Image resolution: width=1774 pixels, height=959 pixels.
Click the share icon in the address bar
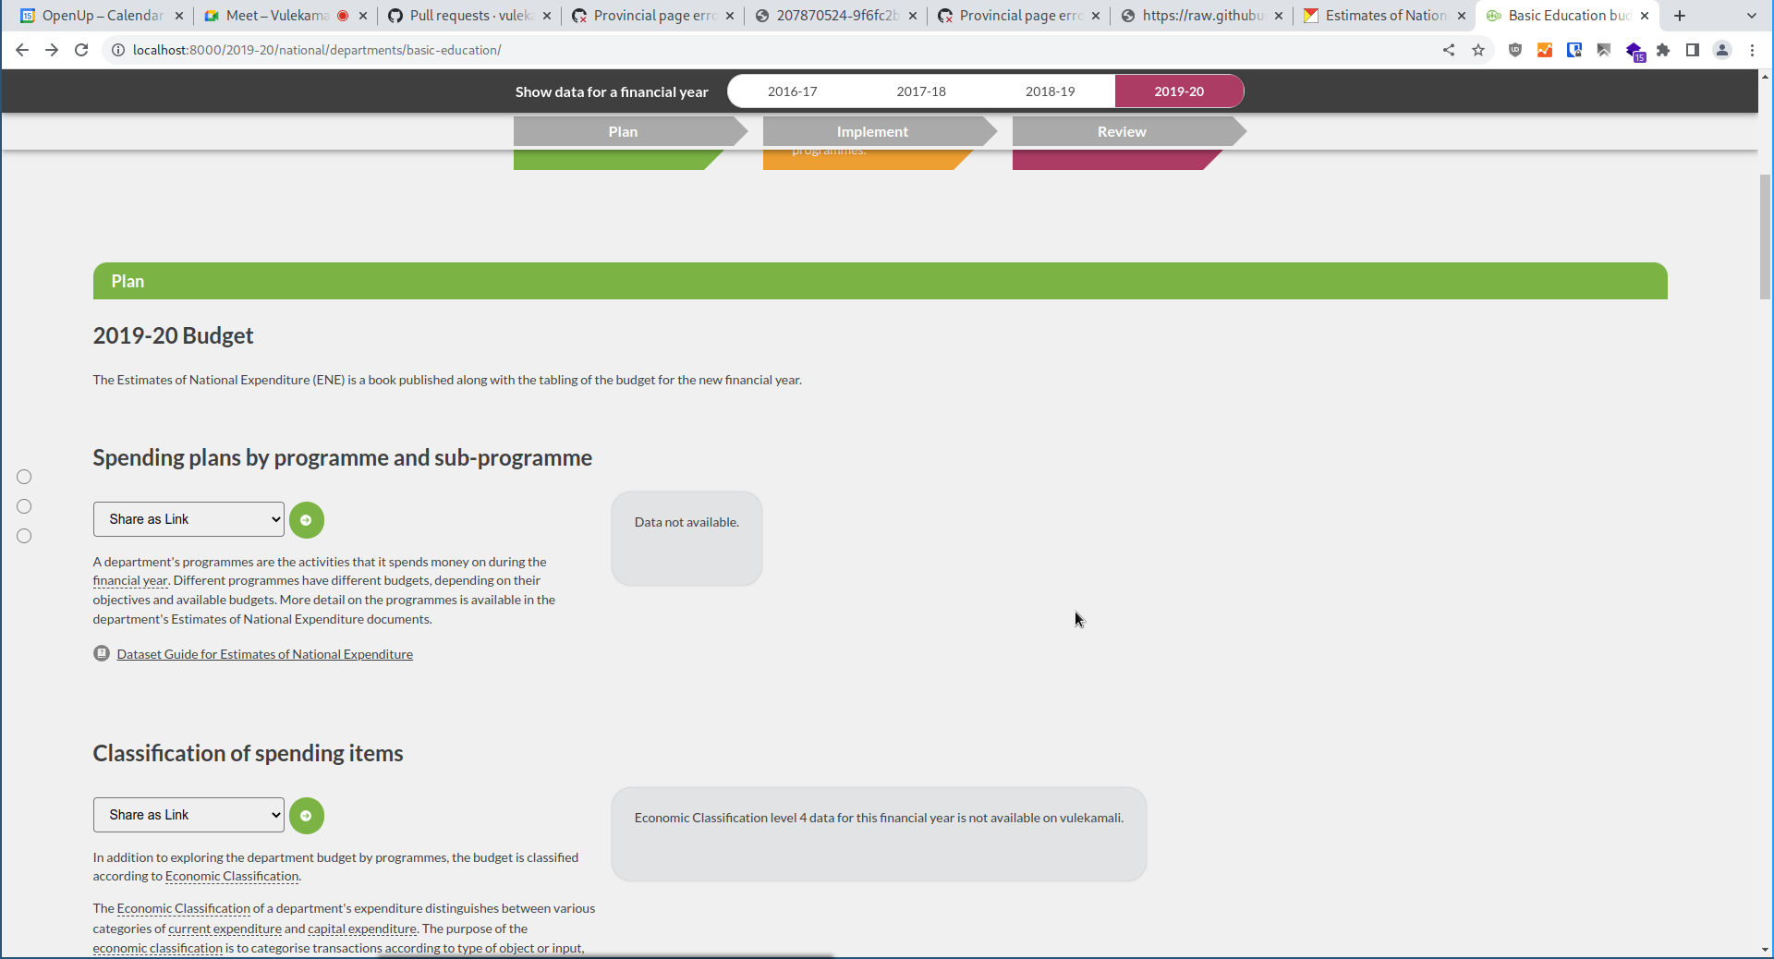tap(1449, 51)
